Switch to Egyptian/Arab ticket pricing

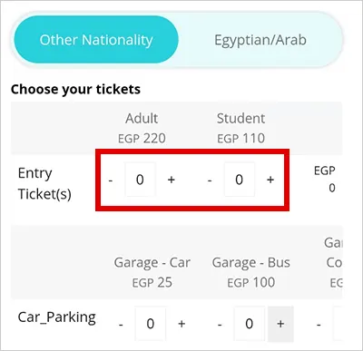click(x=260, y=40)
